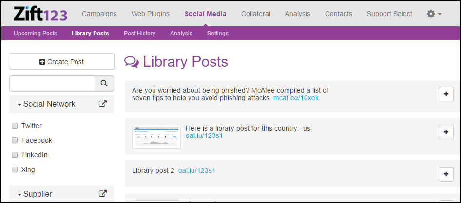The width and height of the screenshot is (461, 203).
Task: Click plus icon on country library post
Action: pyautogui.click(x=446, y=132)
